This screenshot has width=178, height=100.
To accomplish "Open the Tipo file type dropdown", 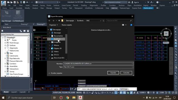I will [132, 67].
